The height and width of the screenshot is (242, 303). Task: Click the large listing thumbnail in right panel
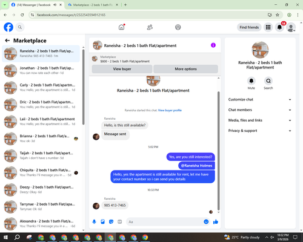coord(260,50)
